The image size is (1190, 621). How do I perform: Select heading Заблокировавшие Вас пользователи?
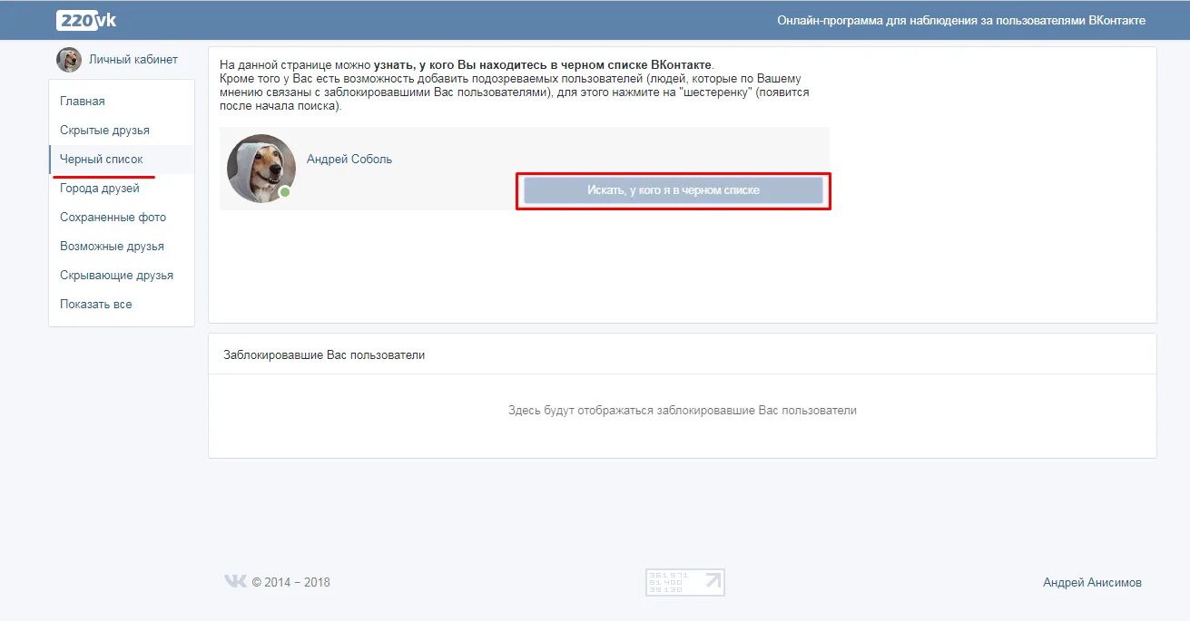(x=324, y=355)
